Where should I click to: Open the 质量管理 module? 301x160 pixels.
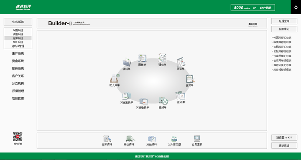pyautogui.click(x=18, y=91)
